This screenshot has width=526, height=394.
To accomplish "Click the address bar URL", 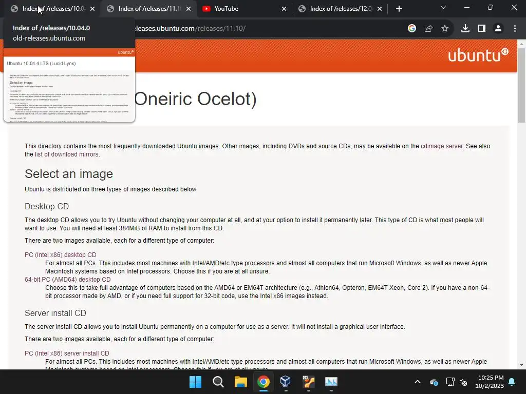I will click(x=190, y=29).
